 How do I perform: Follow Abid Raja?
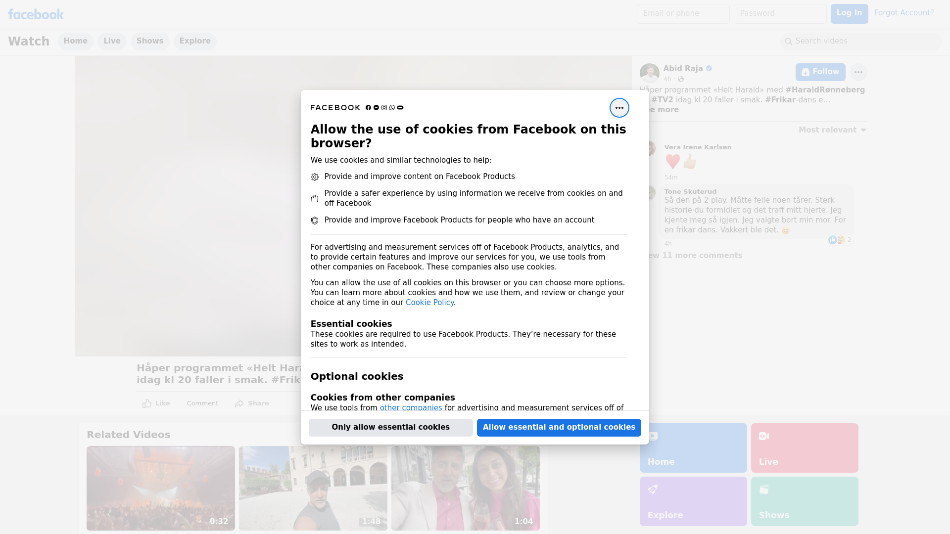[820, 72]
